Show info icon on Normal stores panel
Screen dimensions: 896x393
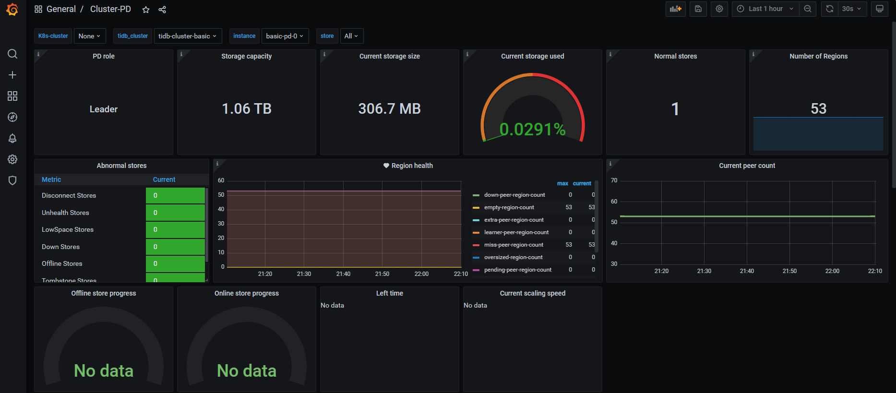tap(610, 54)
